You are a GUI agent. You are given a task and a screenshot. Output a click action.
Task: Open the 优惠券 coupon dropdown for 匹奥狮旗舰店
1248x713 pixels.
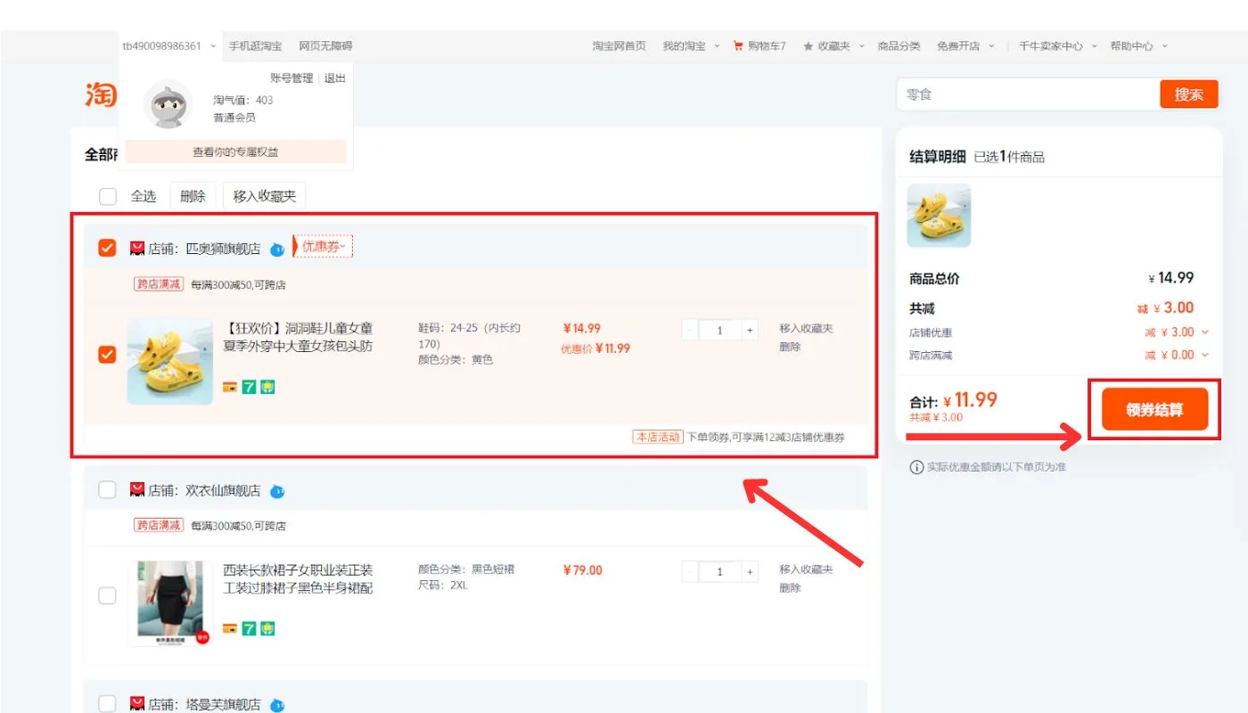323,247
